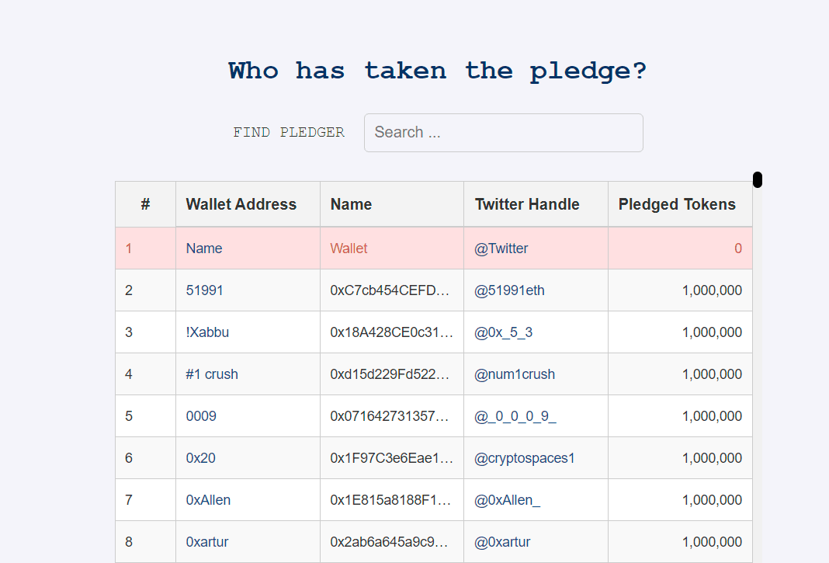Screen dimensions: 829x563
Task: Open the @51991eth Twitter link
Action: pyautogui.click(x=509, y=290)
